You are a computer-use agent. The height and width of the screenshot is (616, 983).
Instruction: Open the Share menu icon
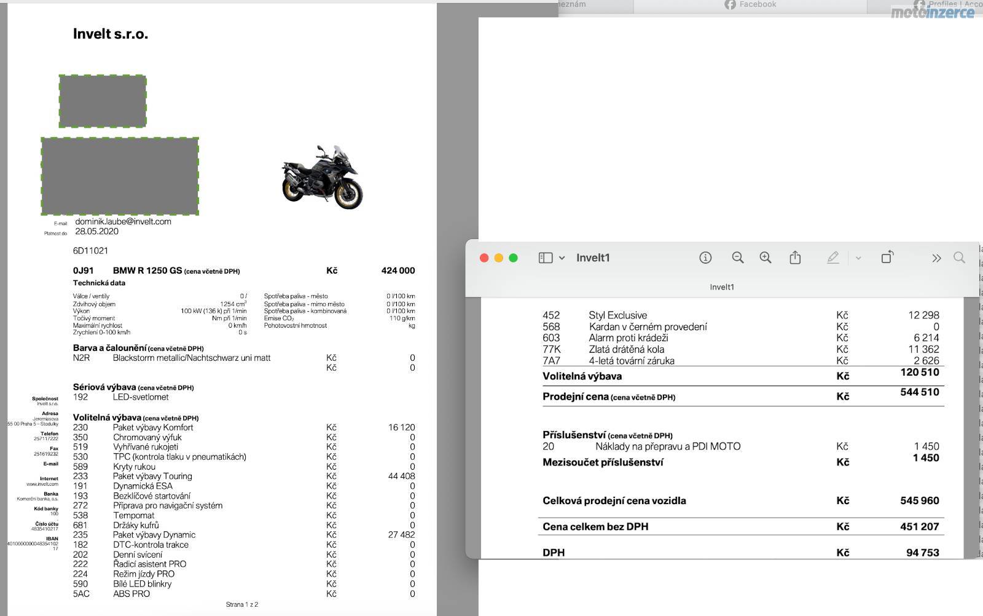[x=795, y=258]
